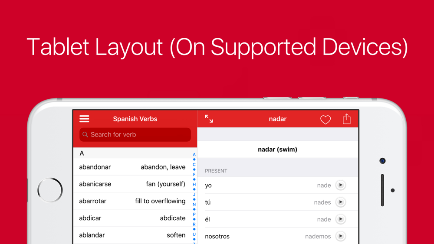Play audio for yo nade
The image size is (434, 244).
(341, 185)
